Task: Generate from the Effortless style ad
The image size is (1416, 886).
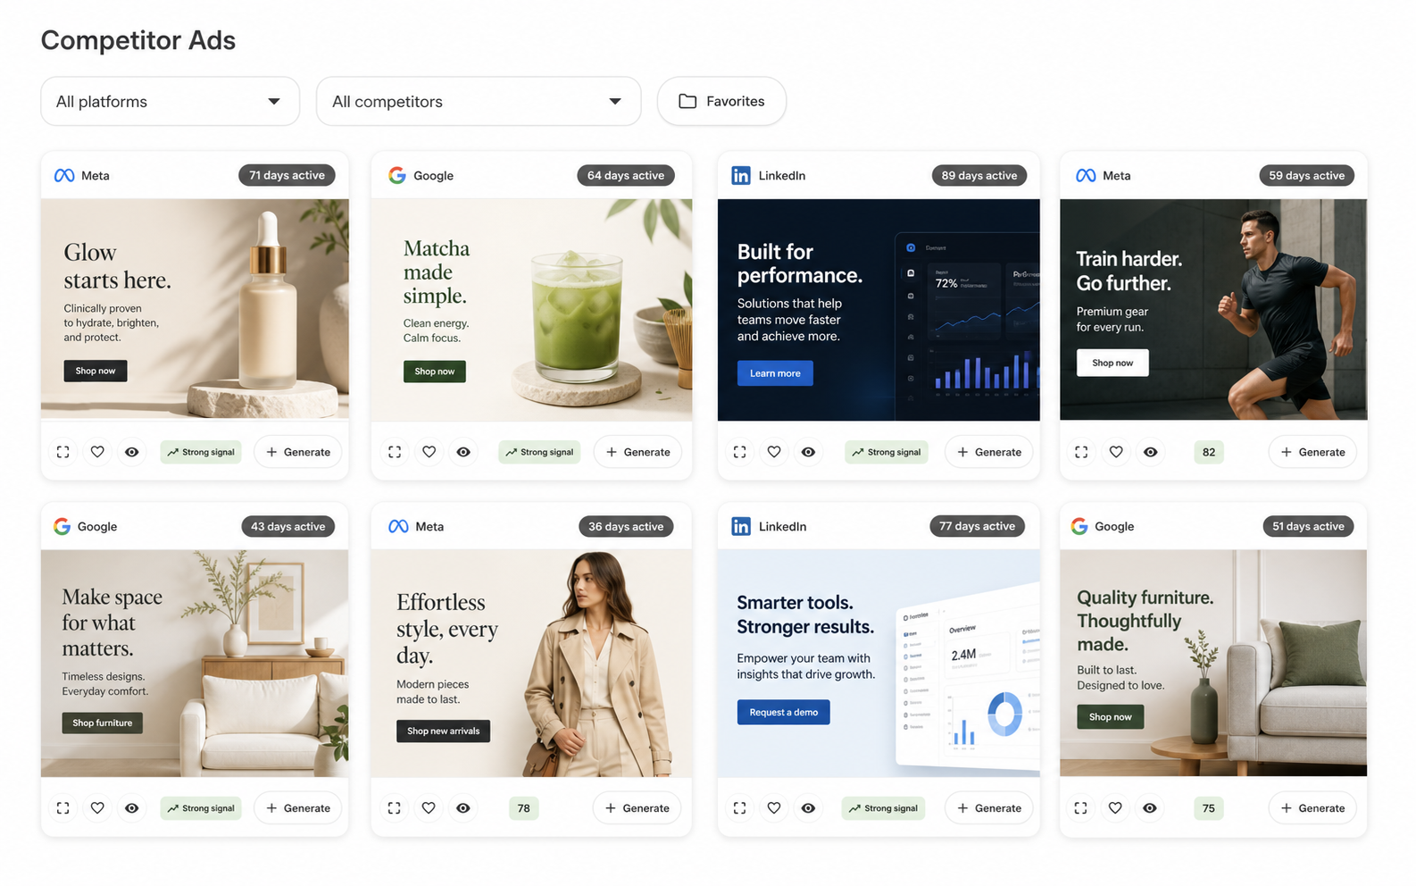Action: point(637,808)
